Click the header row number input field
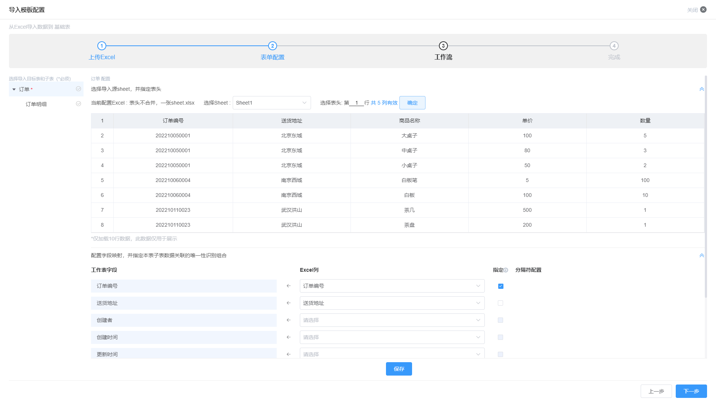716x402 pixels. (357, 103)
